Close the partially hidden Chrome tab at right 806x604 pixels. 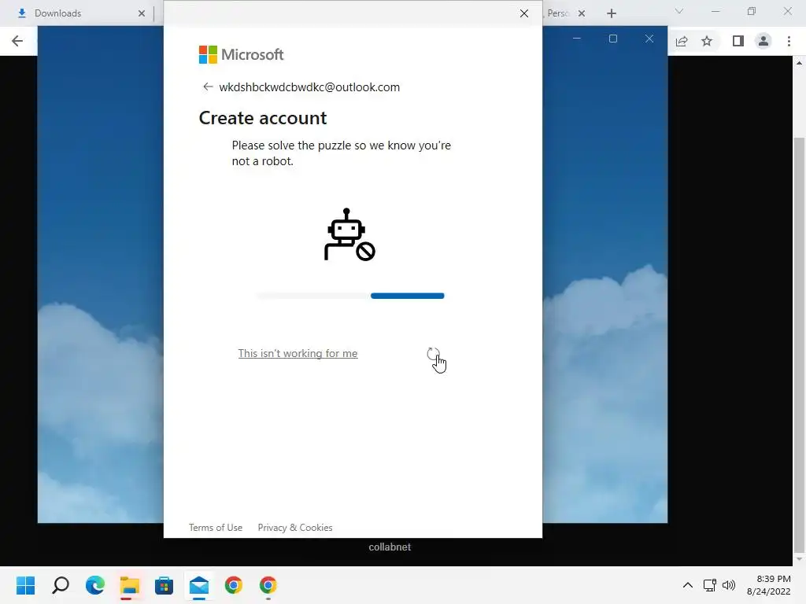click(x=582, y=13)
